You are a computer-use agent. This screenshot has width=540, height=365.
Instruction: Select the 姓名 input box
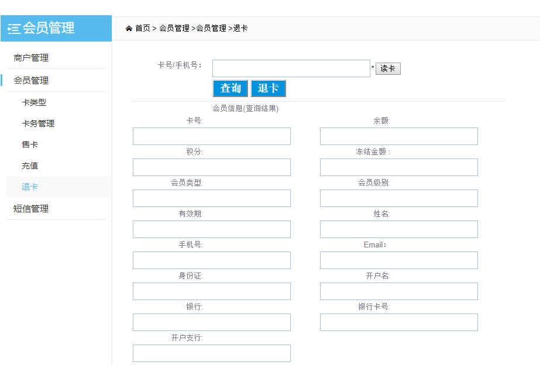(398, 229)
